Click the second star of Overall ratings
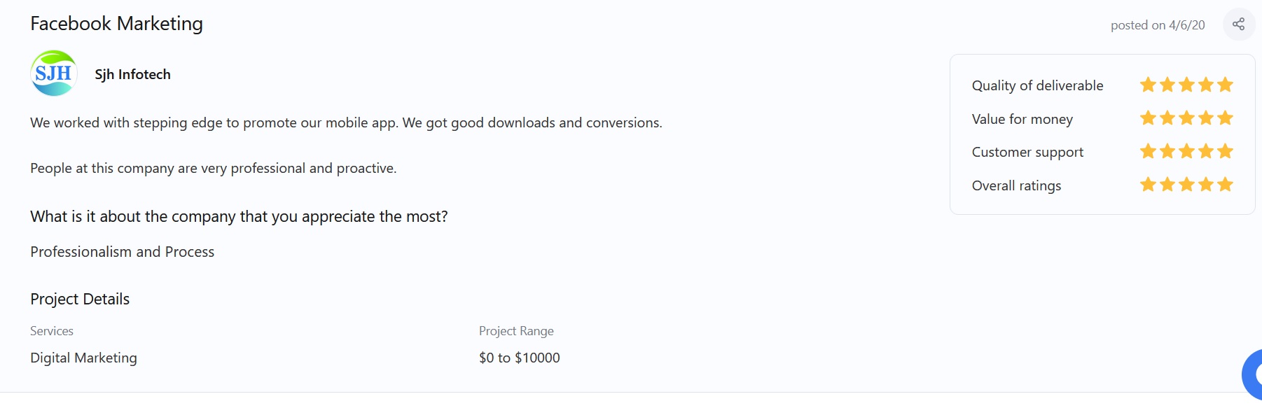1262x408 pixels. (1167, 185)
